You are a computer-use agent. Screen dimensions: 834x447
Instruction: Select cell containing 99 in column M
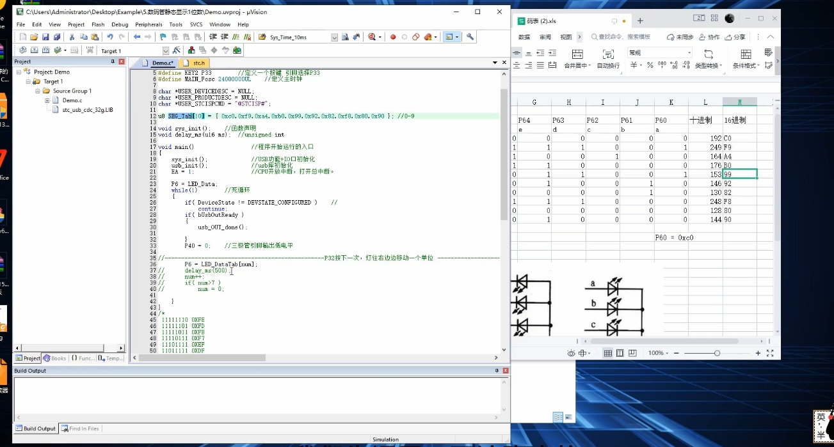pos(740,174)
